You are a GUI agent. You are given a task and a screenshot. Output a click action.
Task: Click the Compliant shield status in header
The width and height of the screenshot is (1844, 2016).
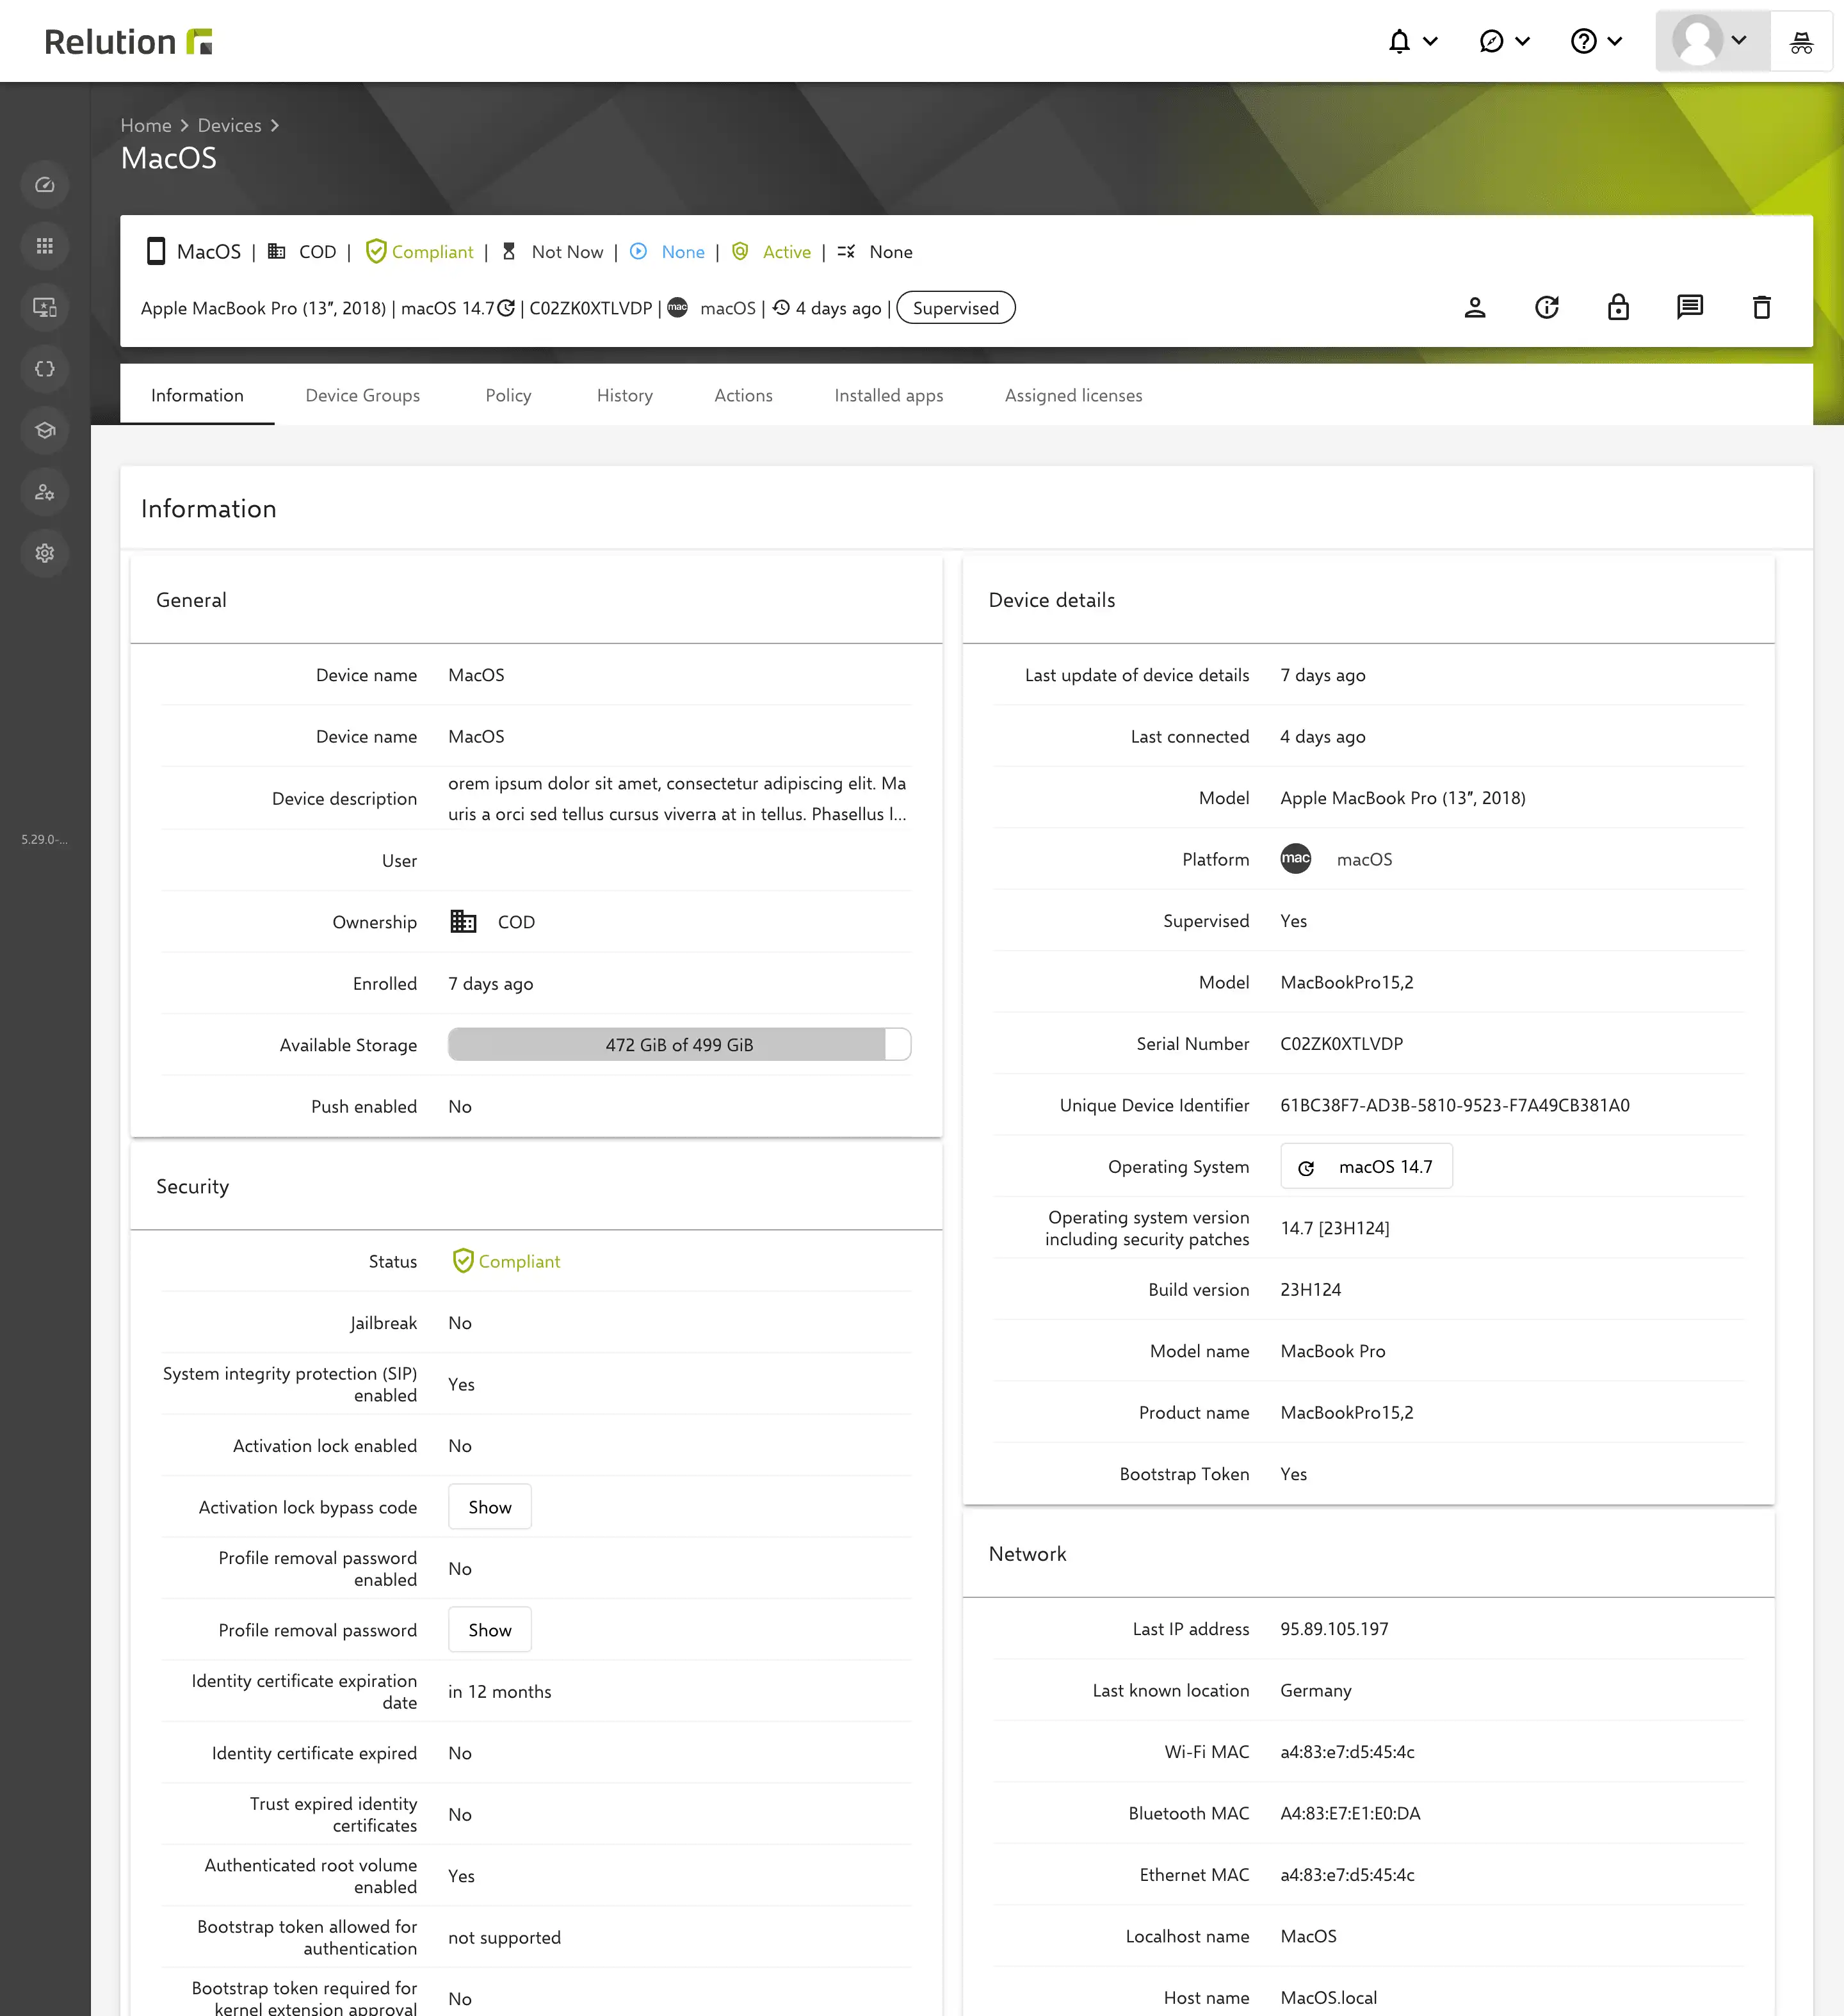[x=419, y=252]
